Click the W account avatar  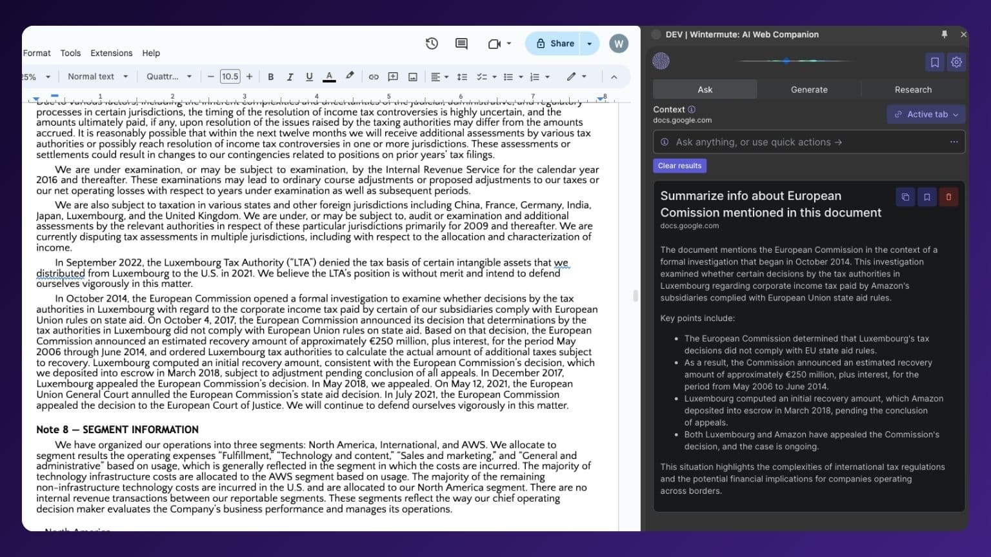618,43
